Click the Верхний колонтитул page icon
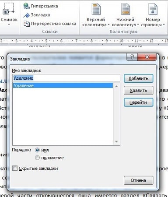This screenshot has width=168, height=197. click(x=96, y=9)
